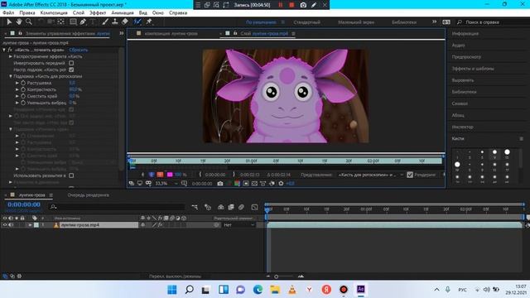Image resolution: width=530 pixels, height=298 pixels.
Task: Open After Effects from the Windows taskbar
Action: (361, 289)
